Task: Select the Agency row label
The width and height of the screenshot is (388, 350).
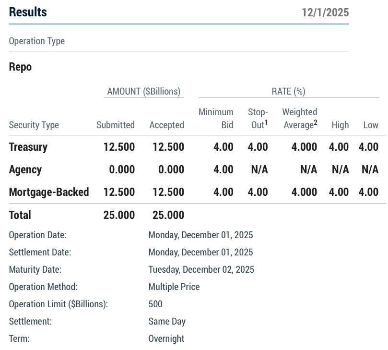Action: 23,169
